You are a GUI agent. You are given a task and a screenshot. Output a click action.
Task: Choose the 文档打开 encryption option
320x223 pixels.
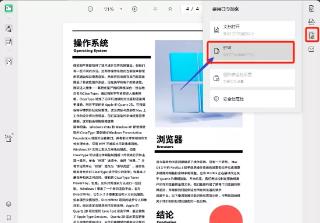click(x=253, y=30)
